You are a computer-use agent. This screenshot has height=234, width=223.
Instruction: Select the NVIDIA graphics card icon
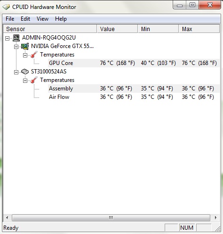tap(25, 46)
